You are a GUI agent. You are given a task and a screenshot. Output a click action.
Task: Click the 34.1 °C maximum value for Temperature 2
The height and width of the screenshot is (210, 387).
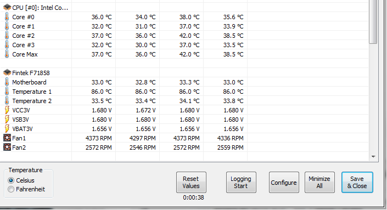click(x=189, y=101)
